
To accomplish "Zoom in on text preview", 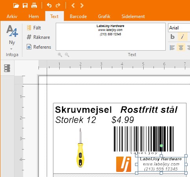I will click(60, 55).
